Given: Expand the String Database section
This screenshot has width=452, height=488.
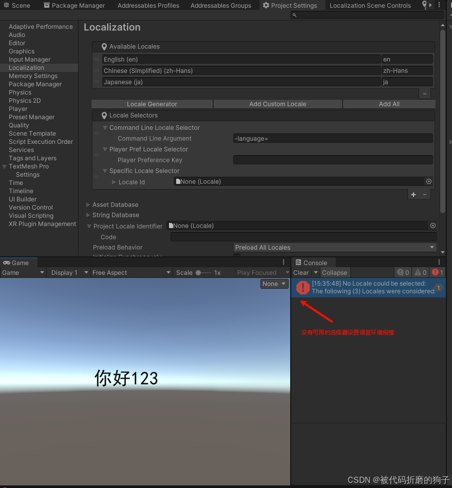Looking at the screenshot, I should (88, 215).
